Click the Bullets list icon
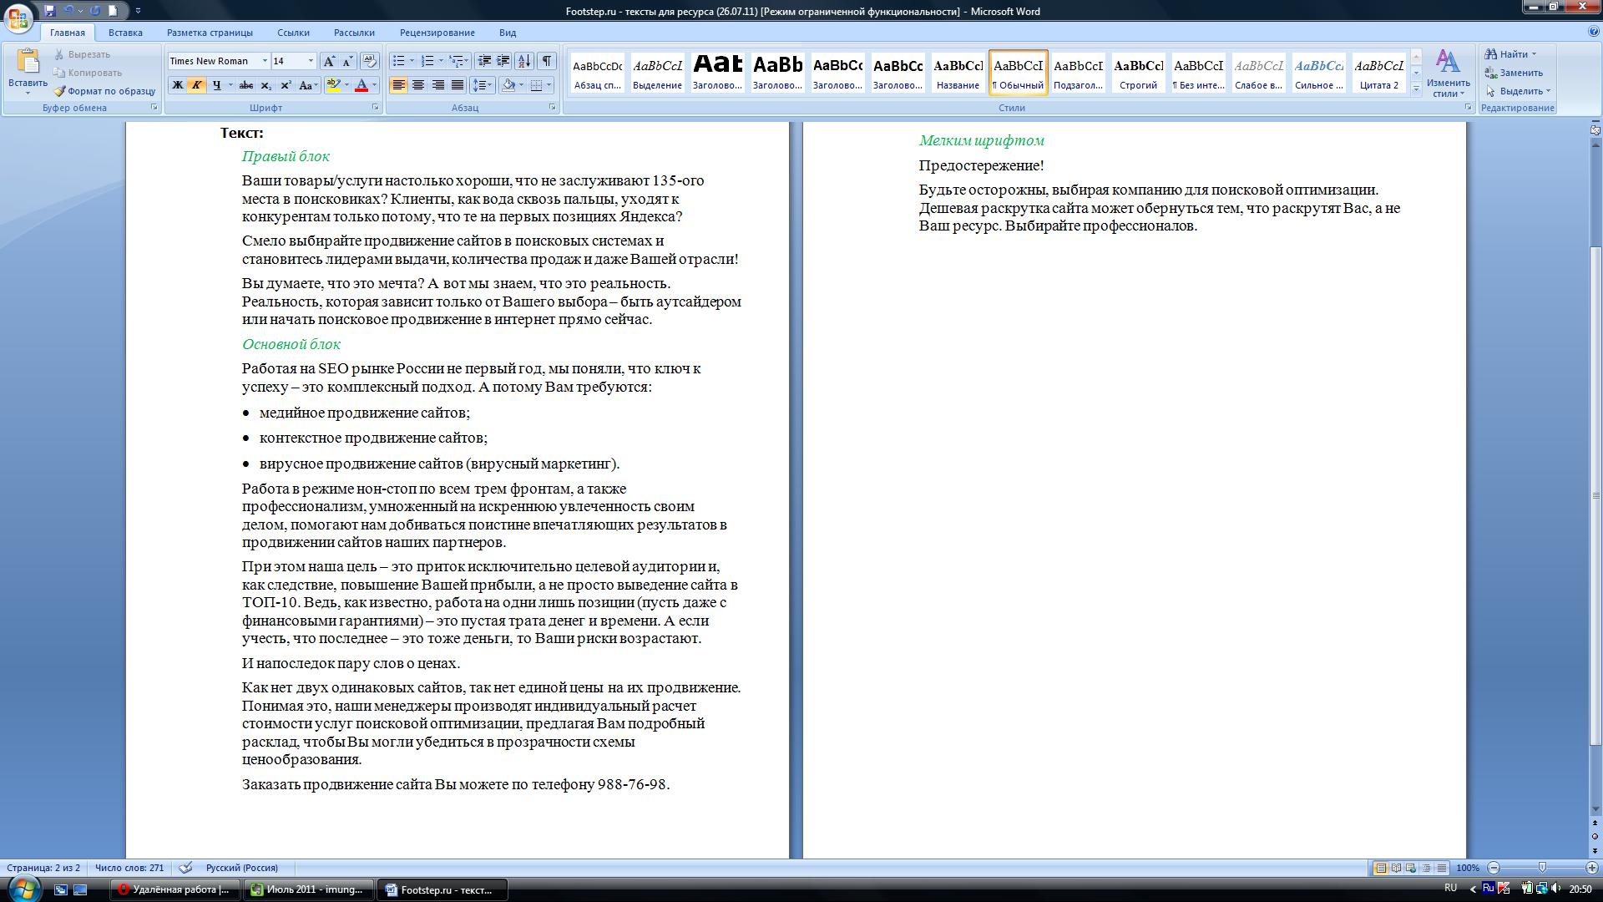 398,61
